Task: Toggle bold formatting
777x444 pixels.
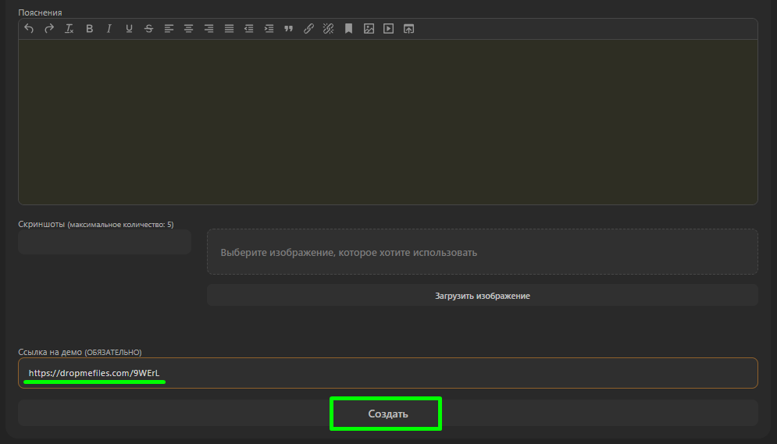Action: click(90, 29)
